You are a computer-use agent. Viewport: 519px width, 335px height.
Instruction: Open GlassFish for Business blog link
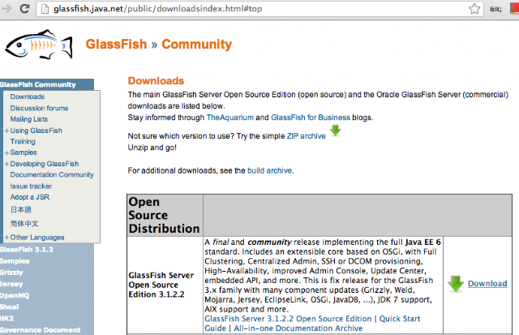310,118
